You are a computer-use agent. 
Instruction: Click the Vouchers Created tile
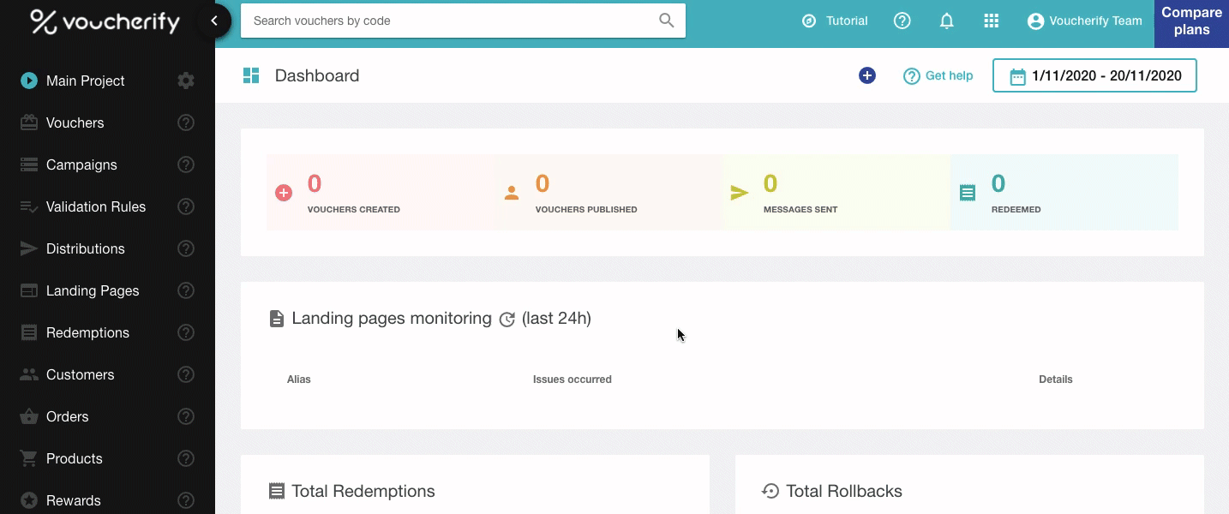381,193
